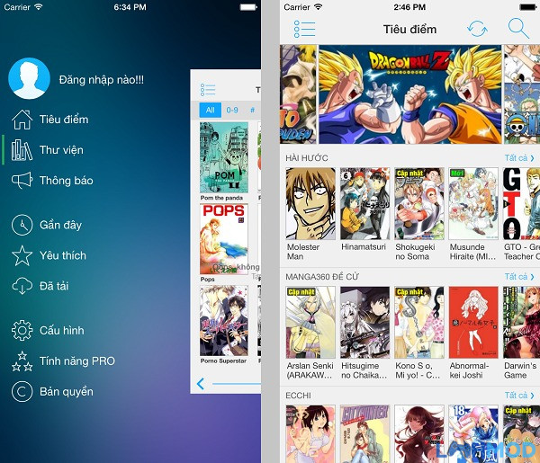Open Tiêu điểm home icon in sidebar
The height and width of the screenshot is (463, 540).
click(x=22, y=120)
